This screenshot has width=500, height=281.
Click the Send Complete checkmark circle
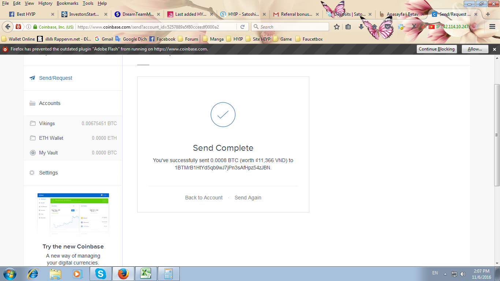[223, 115]
